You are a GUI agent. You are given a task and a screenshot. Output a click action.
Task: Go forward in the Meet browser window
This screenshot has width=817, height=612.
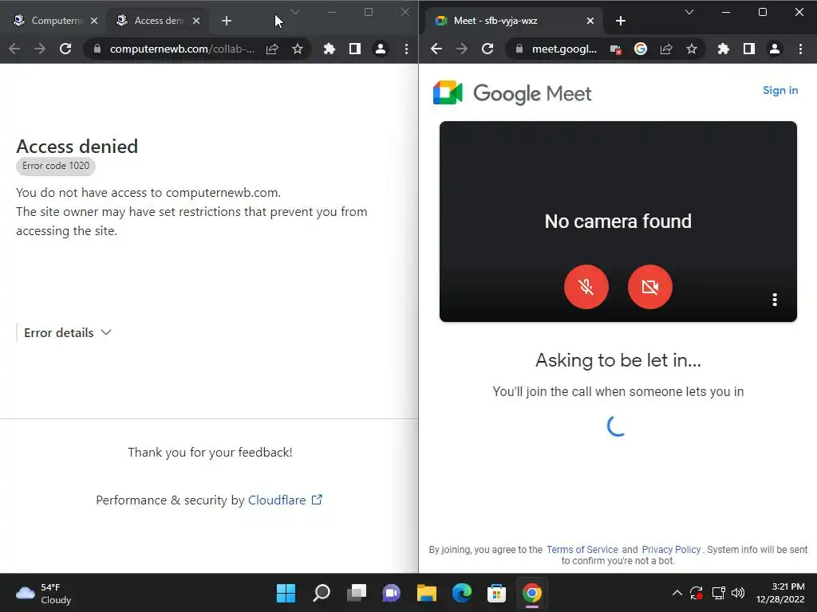coord(462,49)
